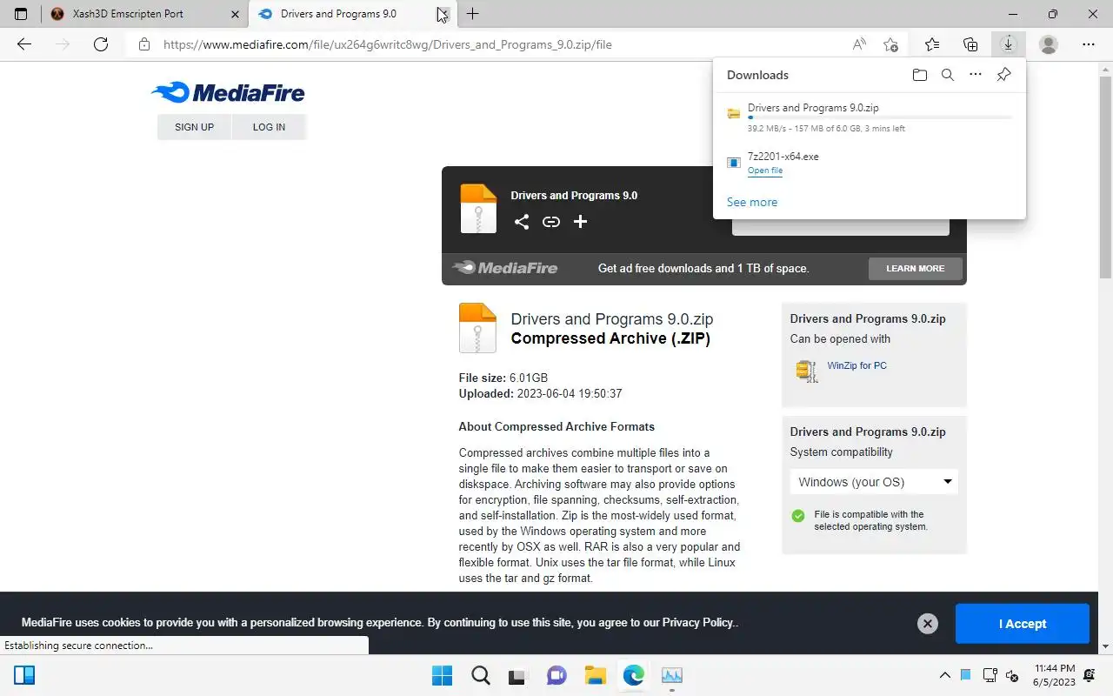Click the WinZip for PC link
The width and height of the screenshot is (1113, 696).
[857, 365]
